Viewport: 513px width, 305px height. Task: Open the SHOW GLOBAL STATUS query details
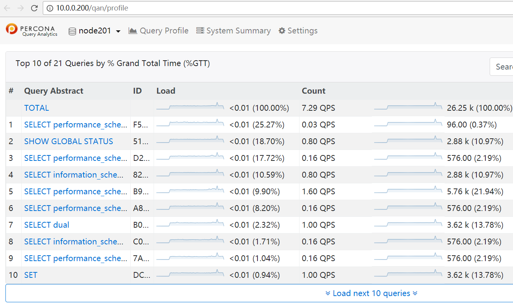(68, 141)
